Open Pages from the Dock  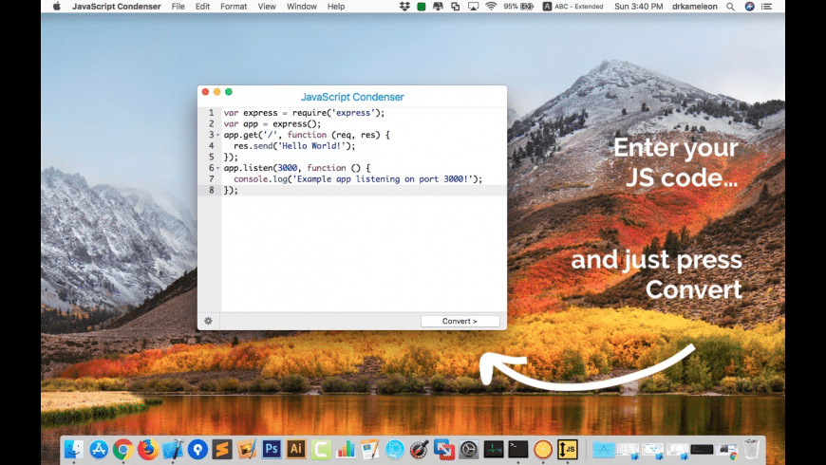coord(370,449)
